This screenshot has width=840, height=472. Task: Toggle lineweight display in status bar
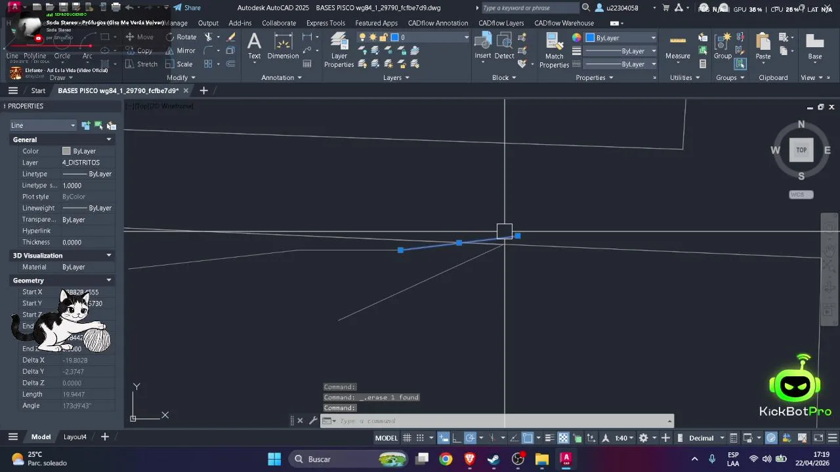coord(551,438)
